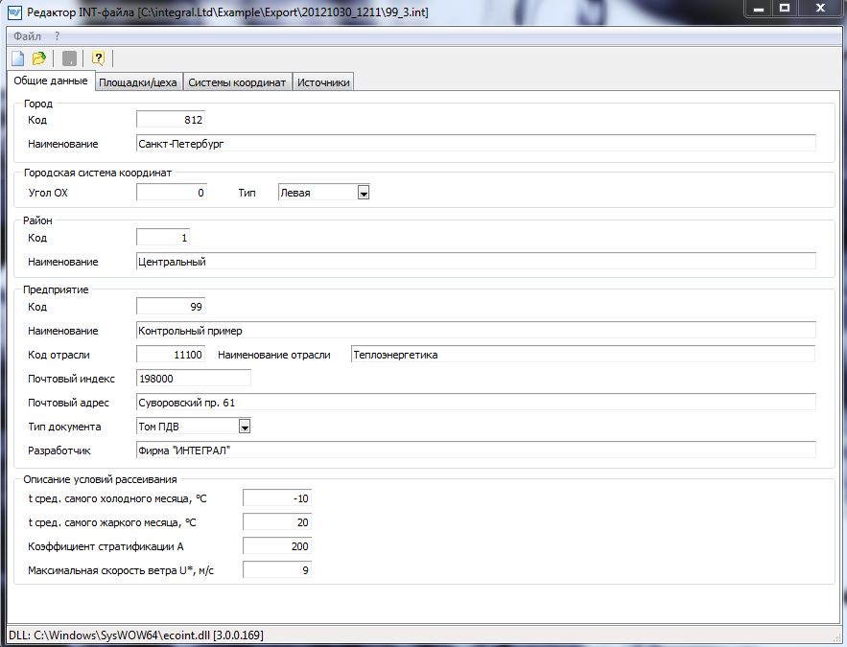Click the Разработчик field
The height and width of the screenshot is (647, 847).
(x=475, y=450)
